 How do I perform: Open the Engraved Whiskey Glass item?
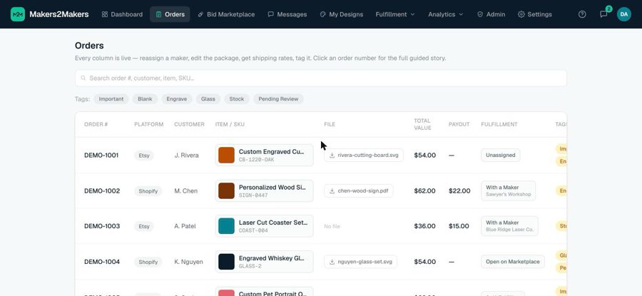[264, 262]
